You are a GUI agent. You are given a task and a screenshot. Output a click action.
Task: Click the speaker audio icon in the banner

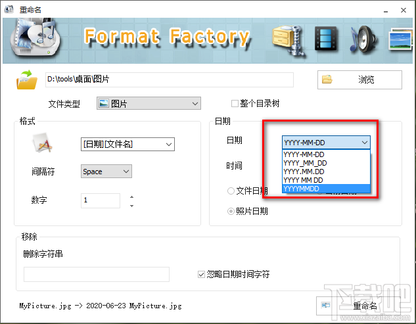pyautogui.click(x=363, y=40)
